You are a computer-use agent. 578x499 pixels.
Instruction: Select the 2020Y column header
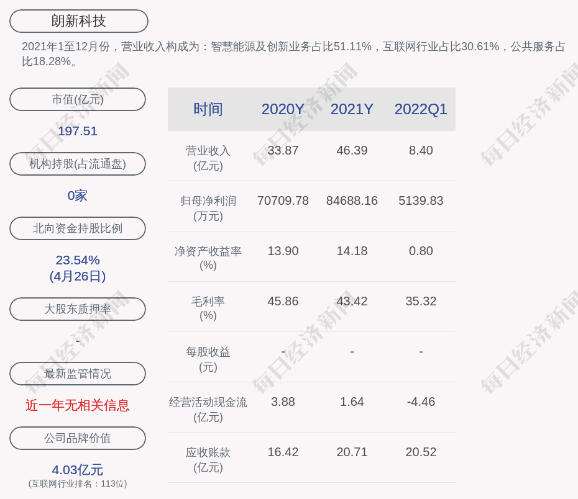283,109
